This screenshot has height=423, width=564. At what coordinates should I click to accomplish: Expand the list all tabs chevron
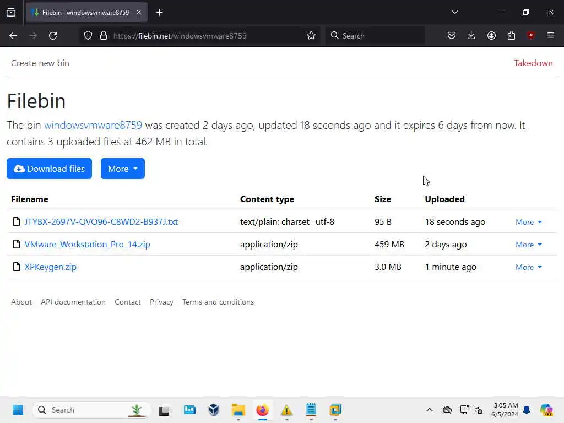point(454,12)
